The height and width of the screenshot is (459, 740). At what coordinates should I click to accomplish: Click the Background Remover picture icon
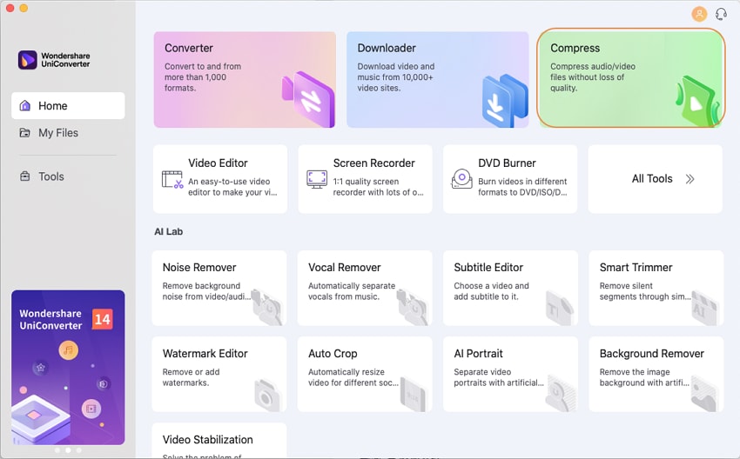(x=705, y=394)
